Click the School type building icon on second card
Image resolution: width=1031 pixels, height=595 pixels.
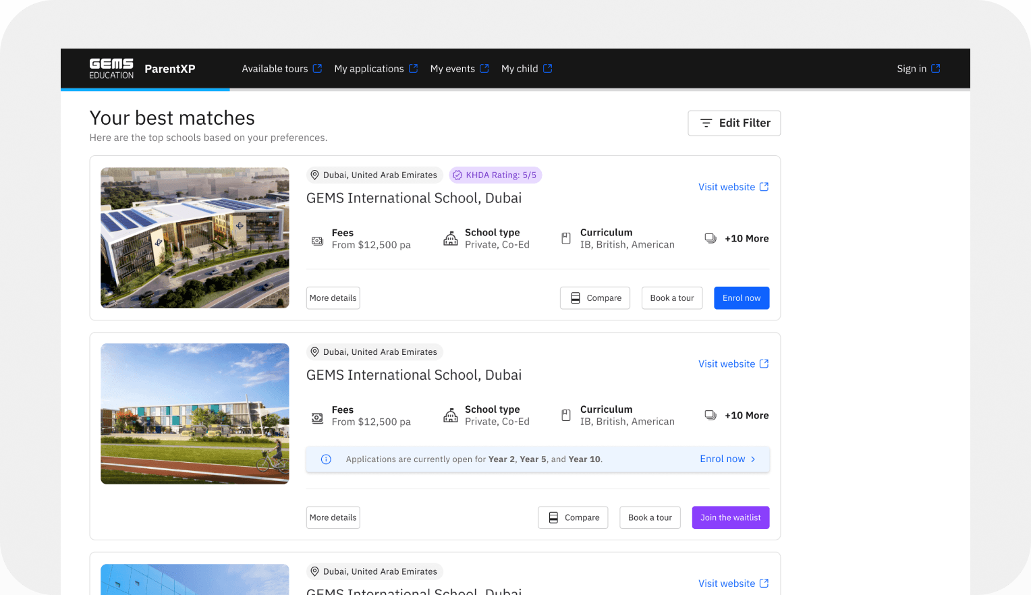pos(450,416)
